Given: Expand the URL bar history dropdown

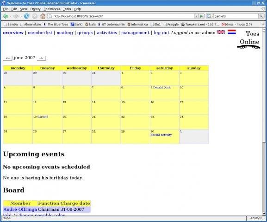Looking at the screenshot, I should click(x=196, y=16).
